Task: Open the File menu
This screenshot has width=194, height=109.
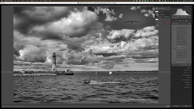Action: 15,1
